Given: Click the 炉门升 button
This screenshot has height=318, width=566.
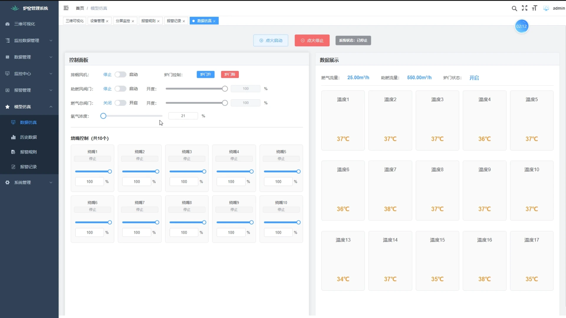Looking at the screenshot, I should pos(205,75).
